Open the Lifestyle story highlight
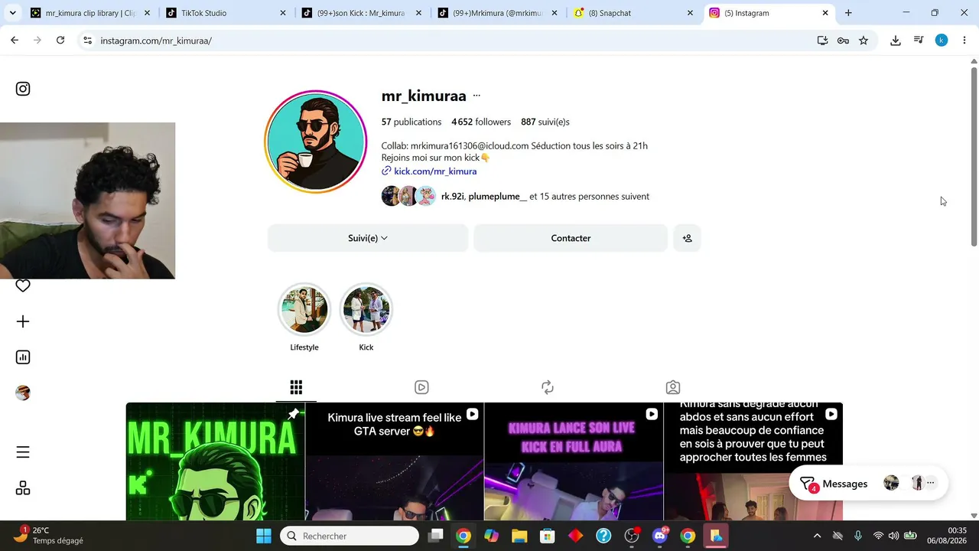This screenshot has height=551, width=979. tap(304, 309)
